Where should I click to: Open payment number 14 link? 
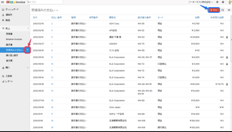52,91
